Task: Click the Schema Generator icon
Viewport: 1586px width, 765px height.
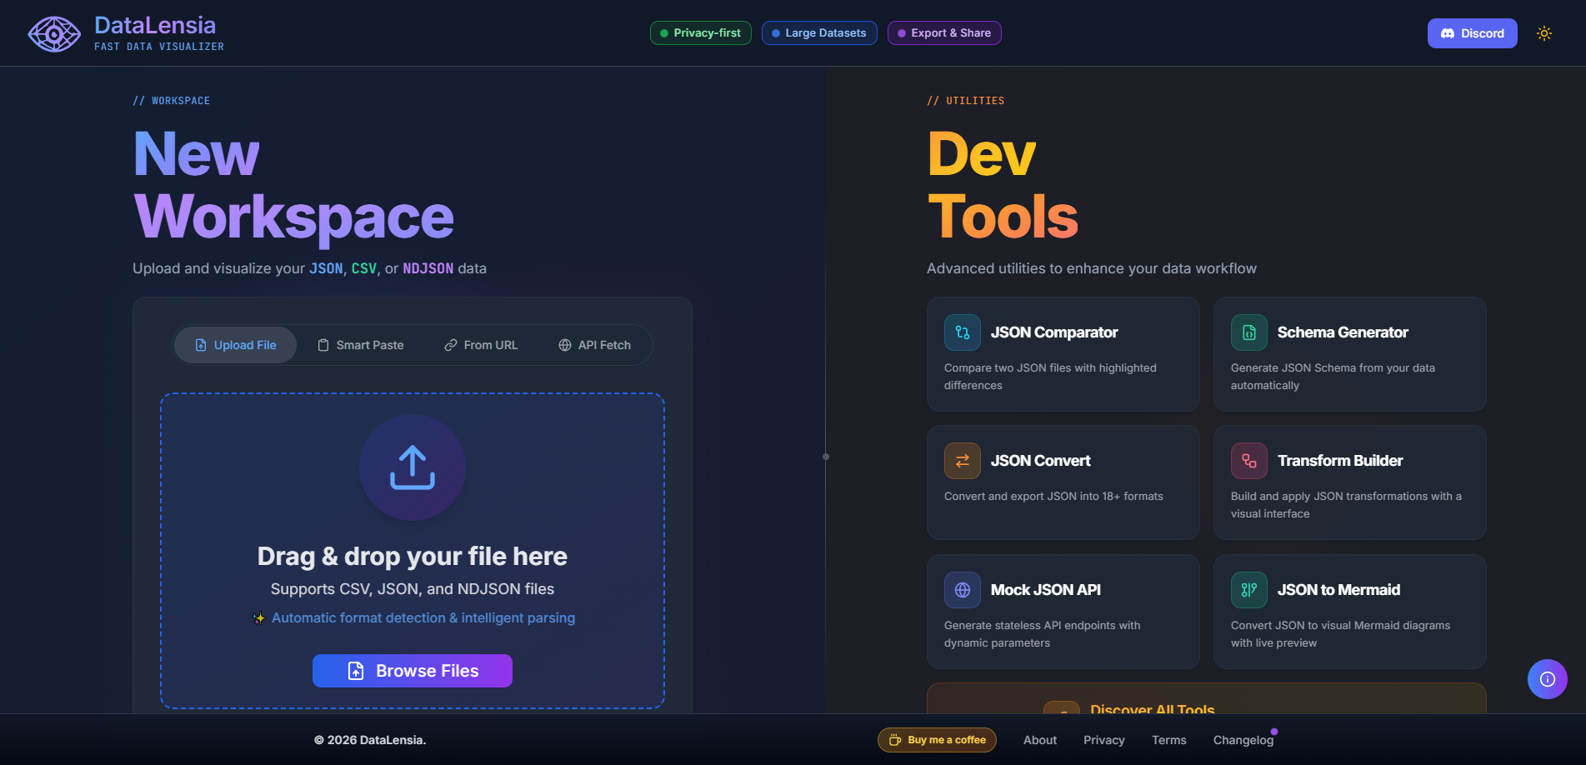Action: [x=1249, y=332]
